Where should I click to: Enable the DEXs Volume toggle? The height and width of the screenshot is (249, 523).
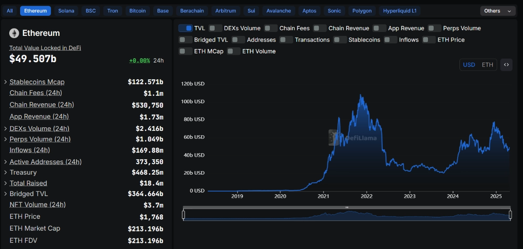point(216,28)
